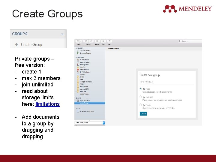Click the limitations hyperlink
Screen dimensions: 216x162
(x=47, y=104)
